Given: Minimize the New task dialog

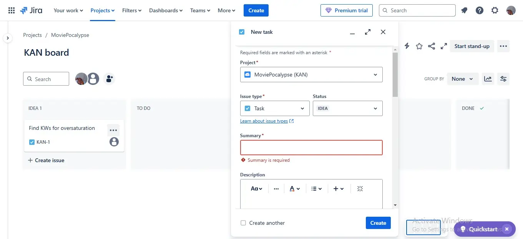Looking at the screenshot, I should [352, 32].
